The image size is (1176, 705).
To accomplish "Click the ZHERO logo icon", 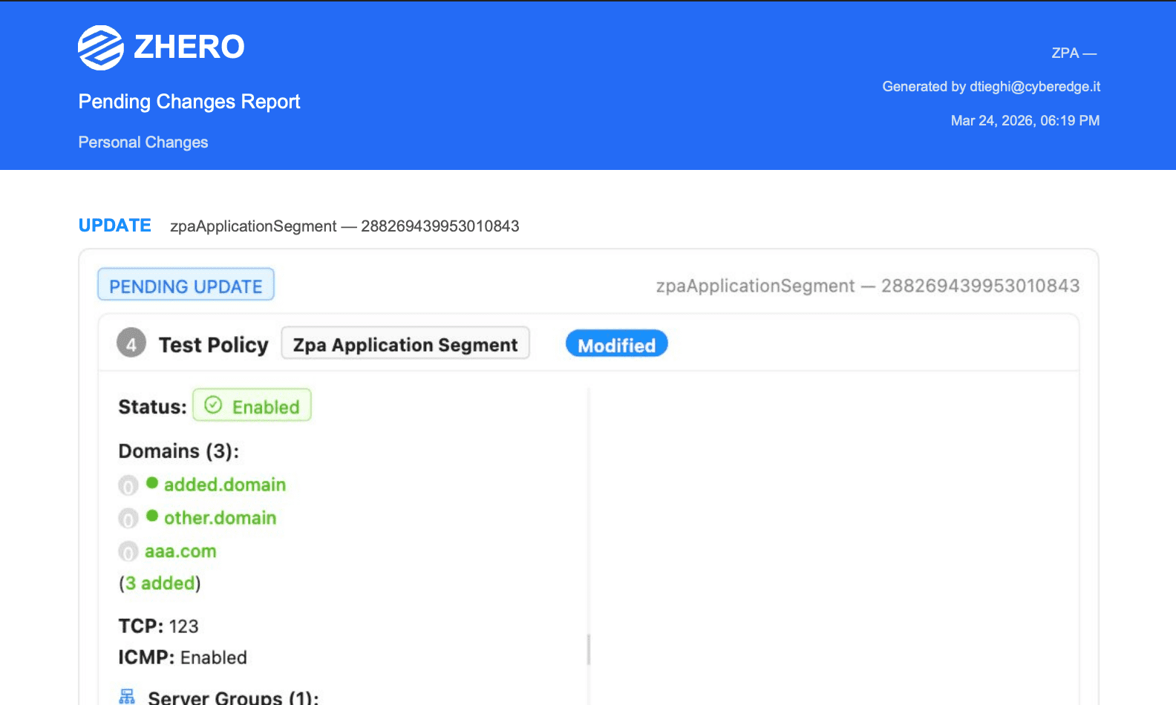I will [101, 47].
